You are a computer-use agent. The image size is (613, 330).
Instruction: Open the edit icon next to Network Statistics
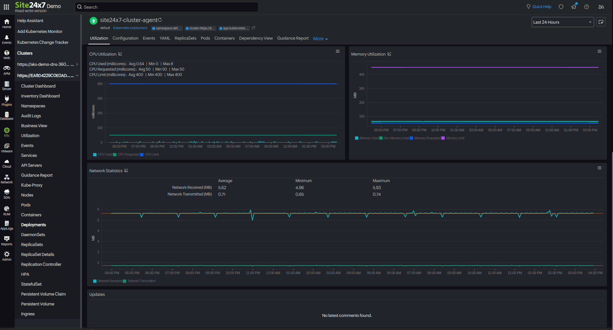coord(126,171)
